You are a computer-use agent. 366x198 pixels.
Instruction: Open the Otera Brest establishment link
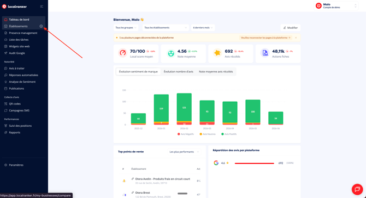(143, 193)
